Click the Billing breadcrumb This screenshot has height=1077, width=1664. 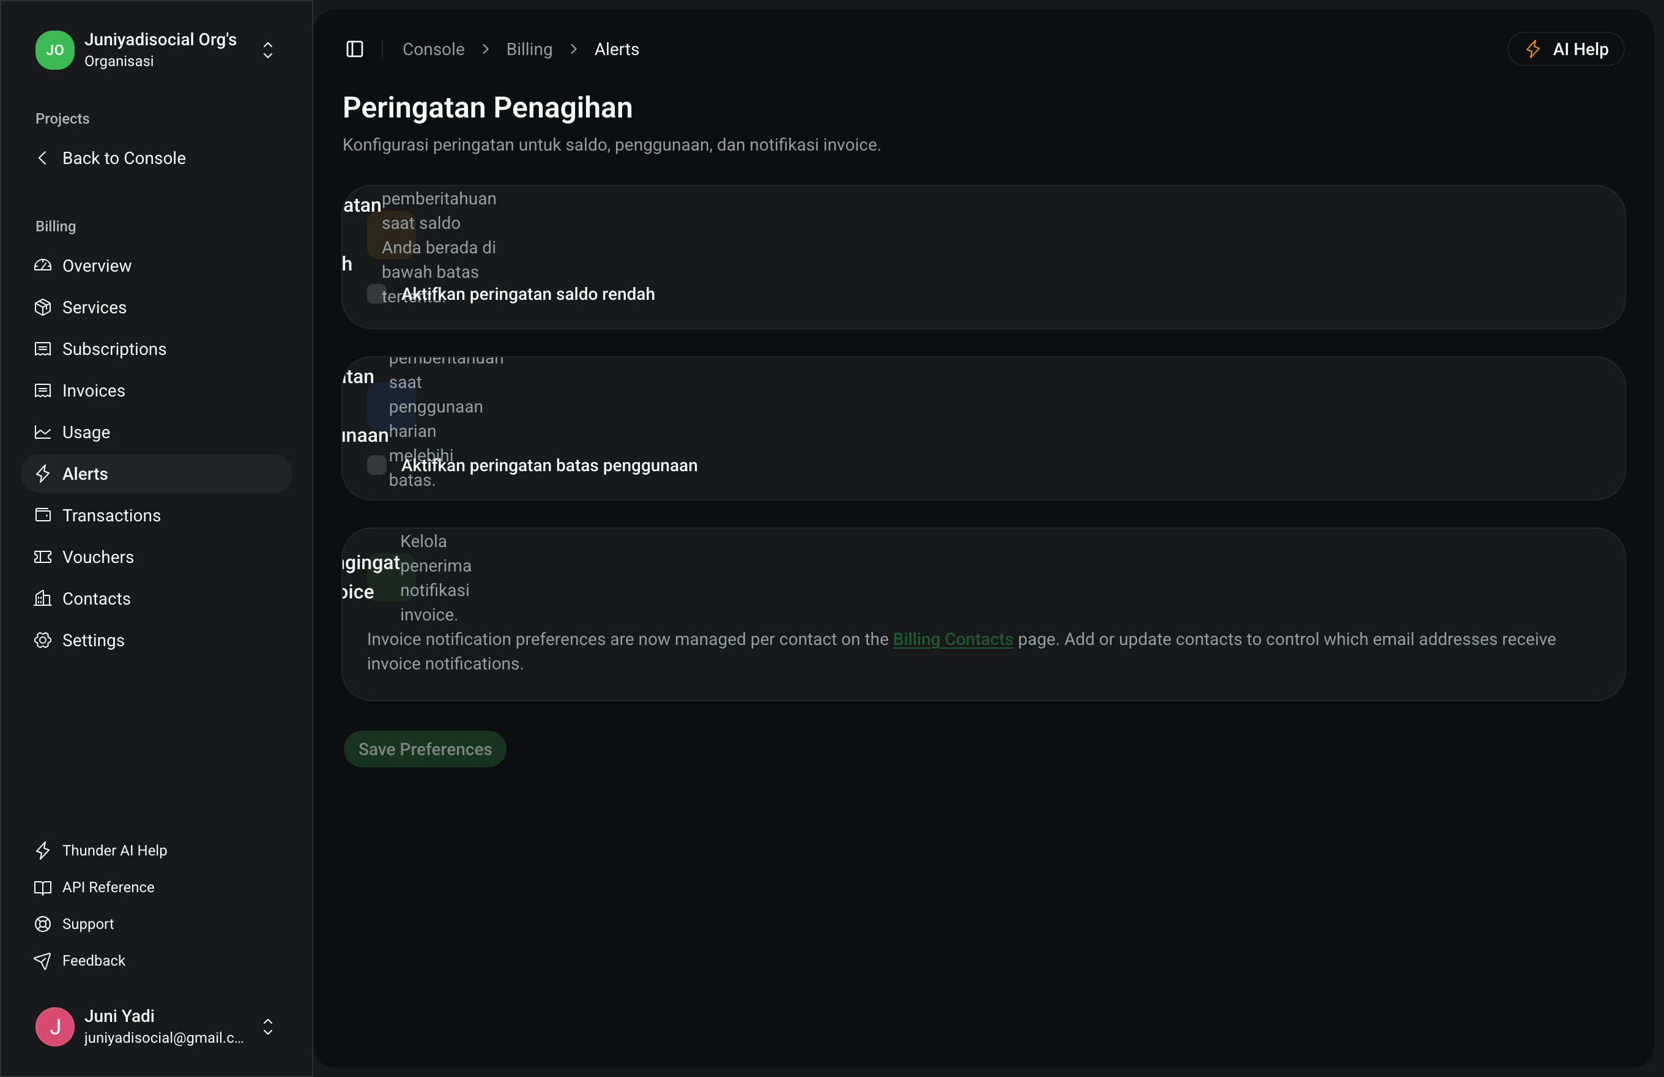click(529, 49)
